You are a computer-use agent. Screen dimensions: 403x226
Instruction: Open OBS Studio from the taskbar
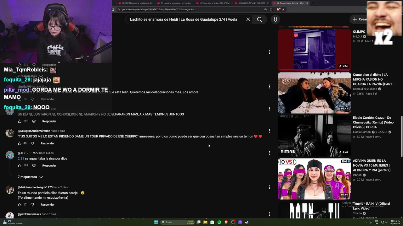pos(233,222)
